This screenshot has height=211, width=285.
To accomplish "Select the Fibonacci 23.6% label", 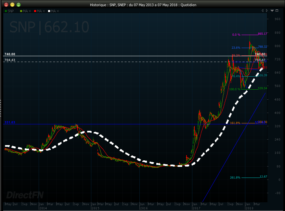I will pos(236,48).
